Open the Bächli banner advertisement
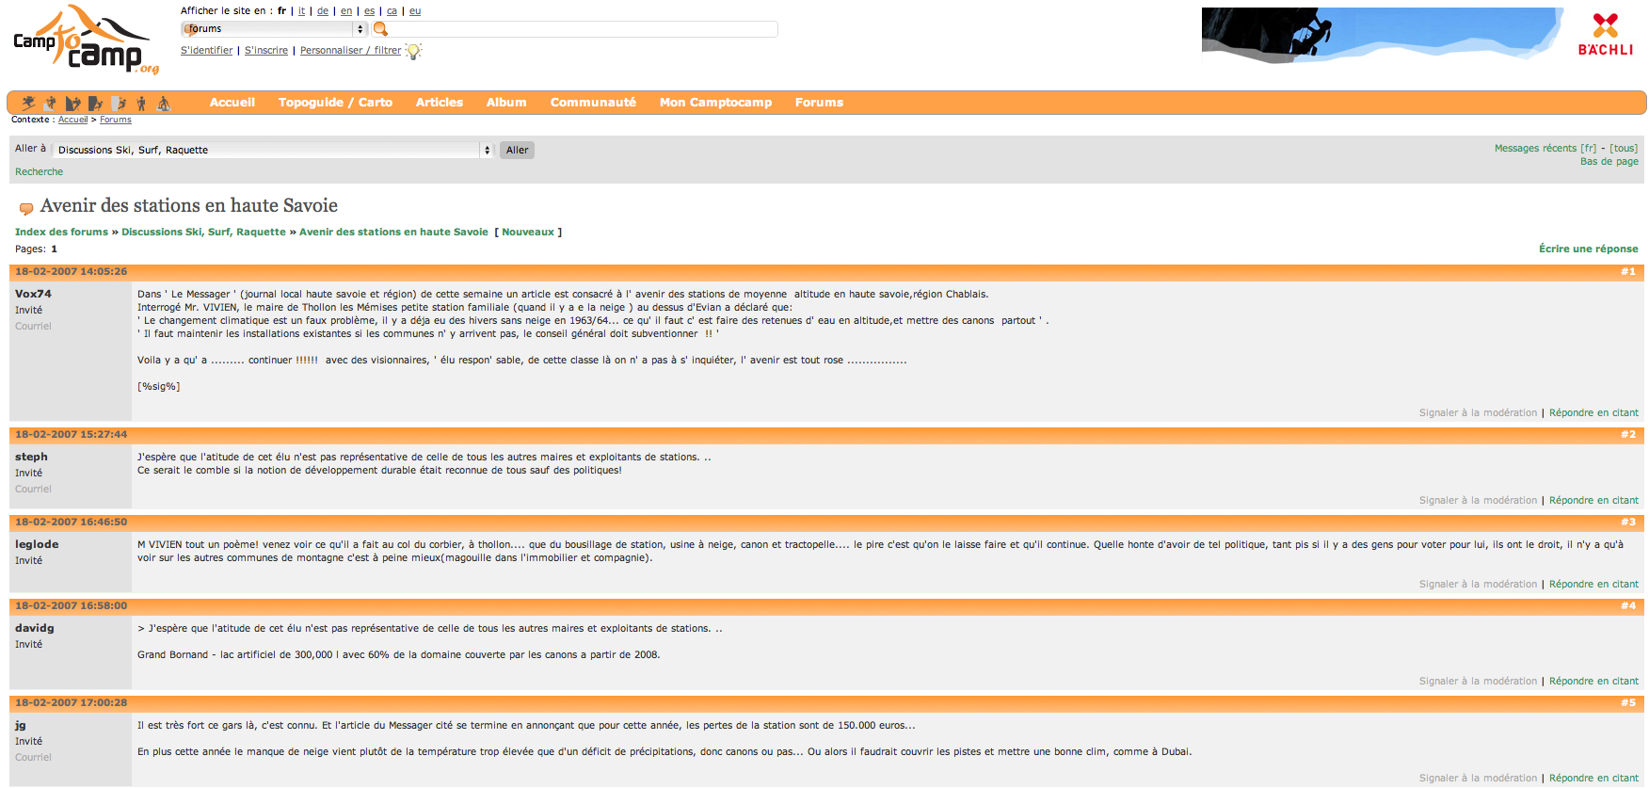This screenshot has width=1649, height=788. [1422, 36]
